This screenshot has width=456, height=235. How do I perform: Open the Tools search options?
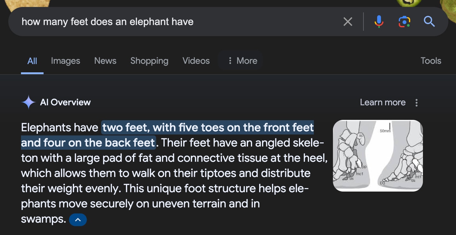pos(431,61)
